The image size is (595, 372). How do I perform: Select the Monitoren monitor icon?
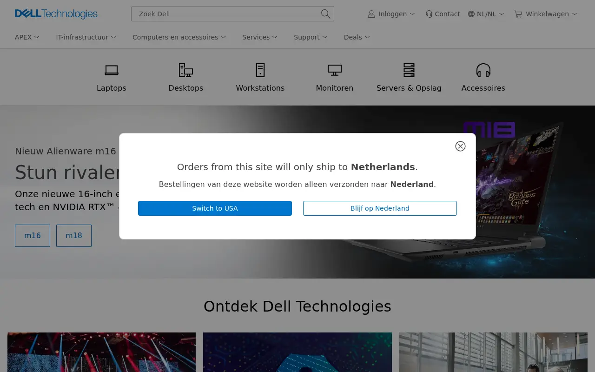click(335, 70)
